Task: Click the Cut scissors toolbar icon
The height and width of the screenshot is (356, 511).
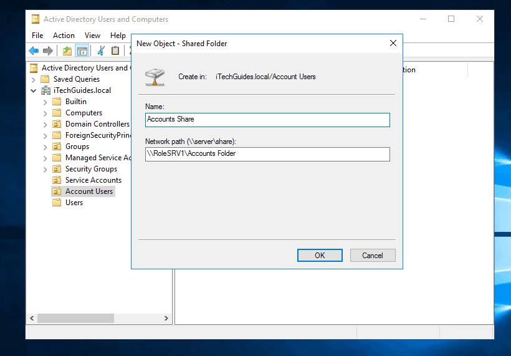Action: coord(101,51)
